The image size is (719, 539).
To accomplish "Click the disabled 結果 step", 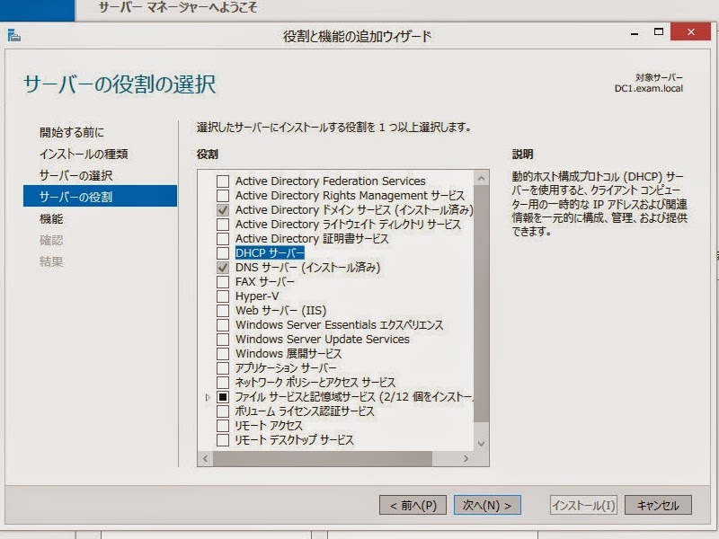I will point(51,261).
